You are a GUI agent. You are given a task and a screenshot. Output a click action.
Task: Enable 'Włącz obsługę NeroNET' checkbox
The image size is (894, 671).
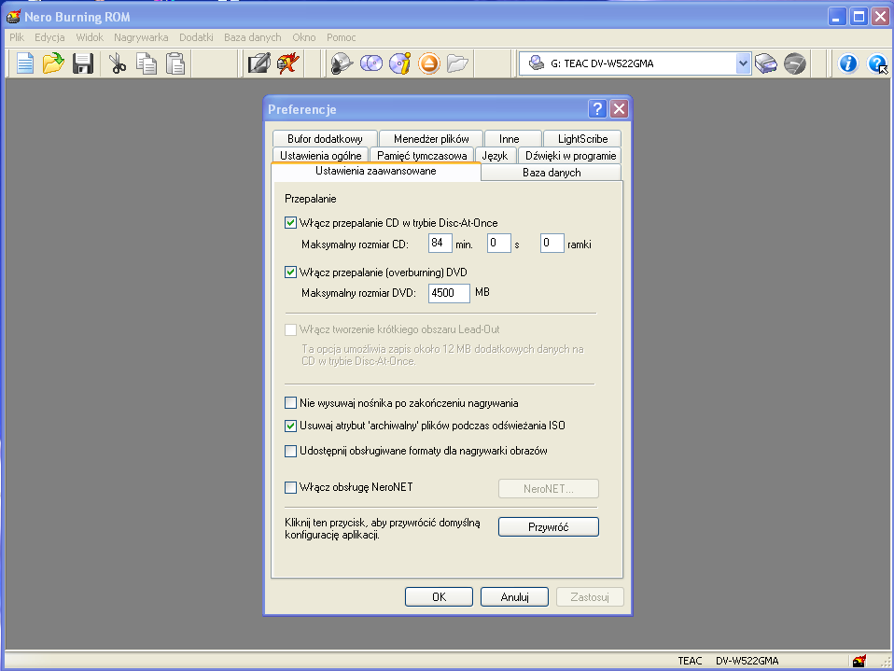click(291, 487)
